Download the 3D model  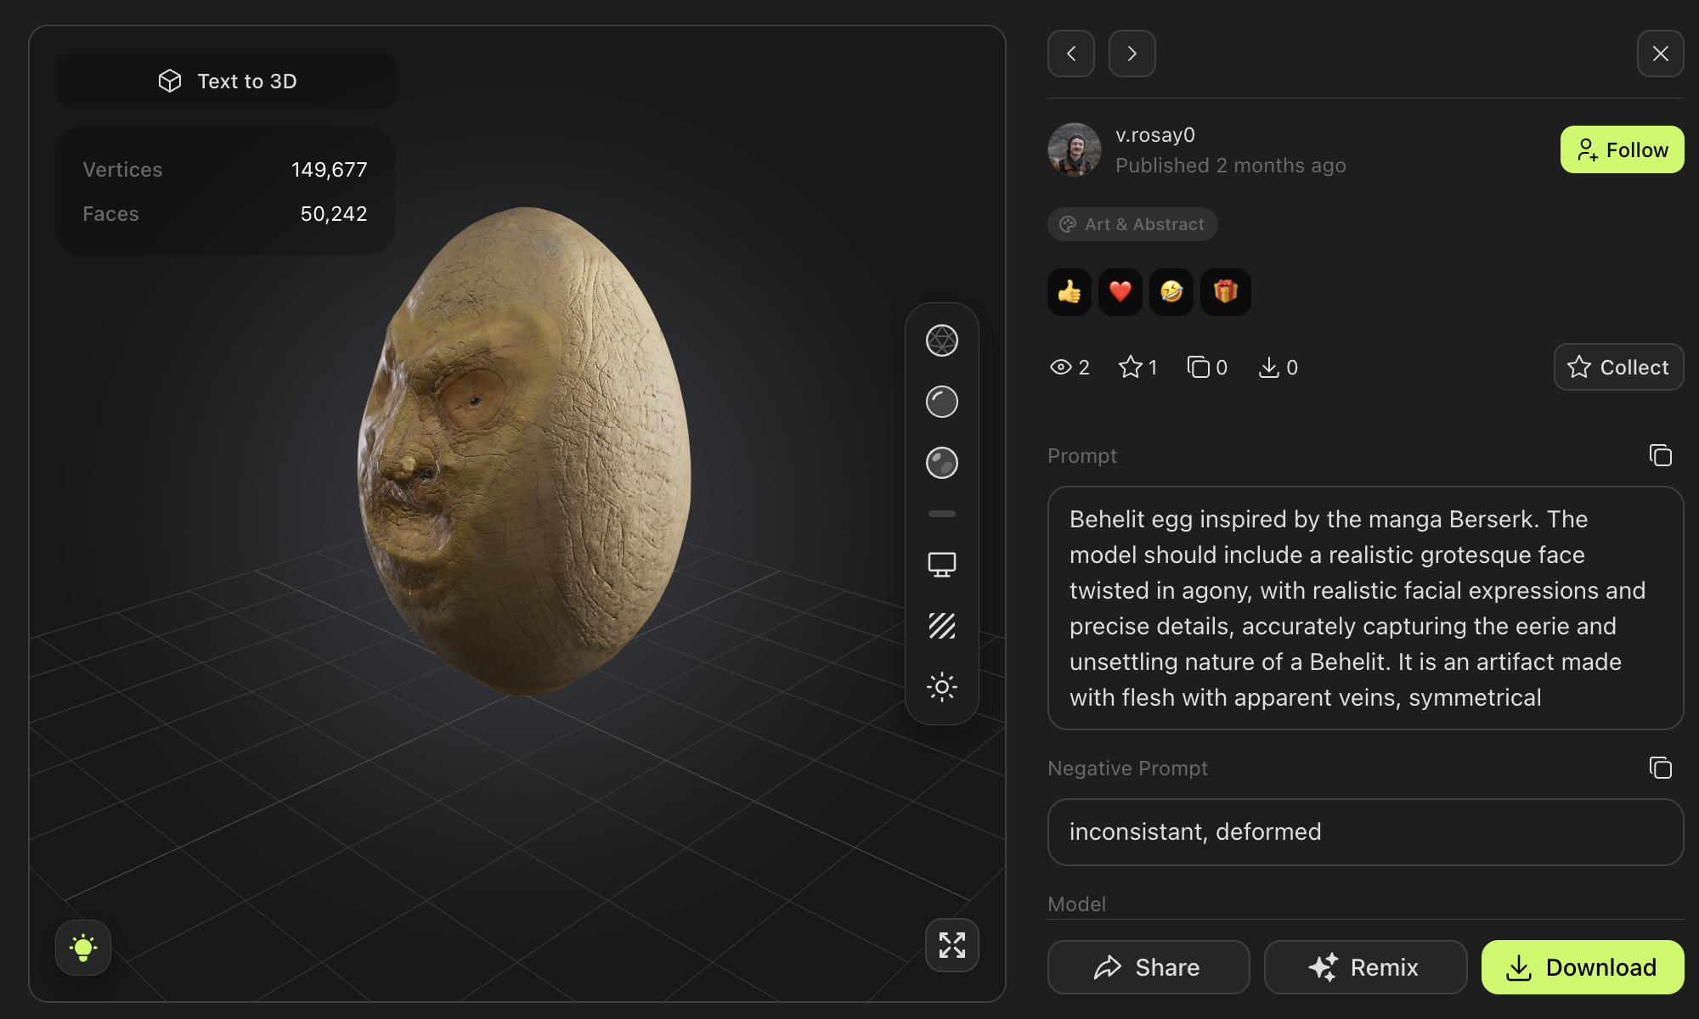(x=1582, y=967)
